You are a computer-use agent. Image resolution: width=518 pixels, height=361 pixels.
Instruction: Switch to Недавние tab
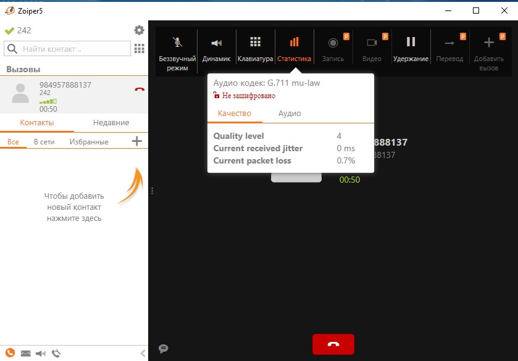click(111, 123)
